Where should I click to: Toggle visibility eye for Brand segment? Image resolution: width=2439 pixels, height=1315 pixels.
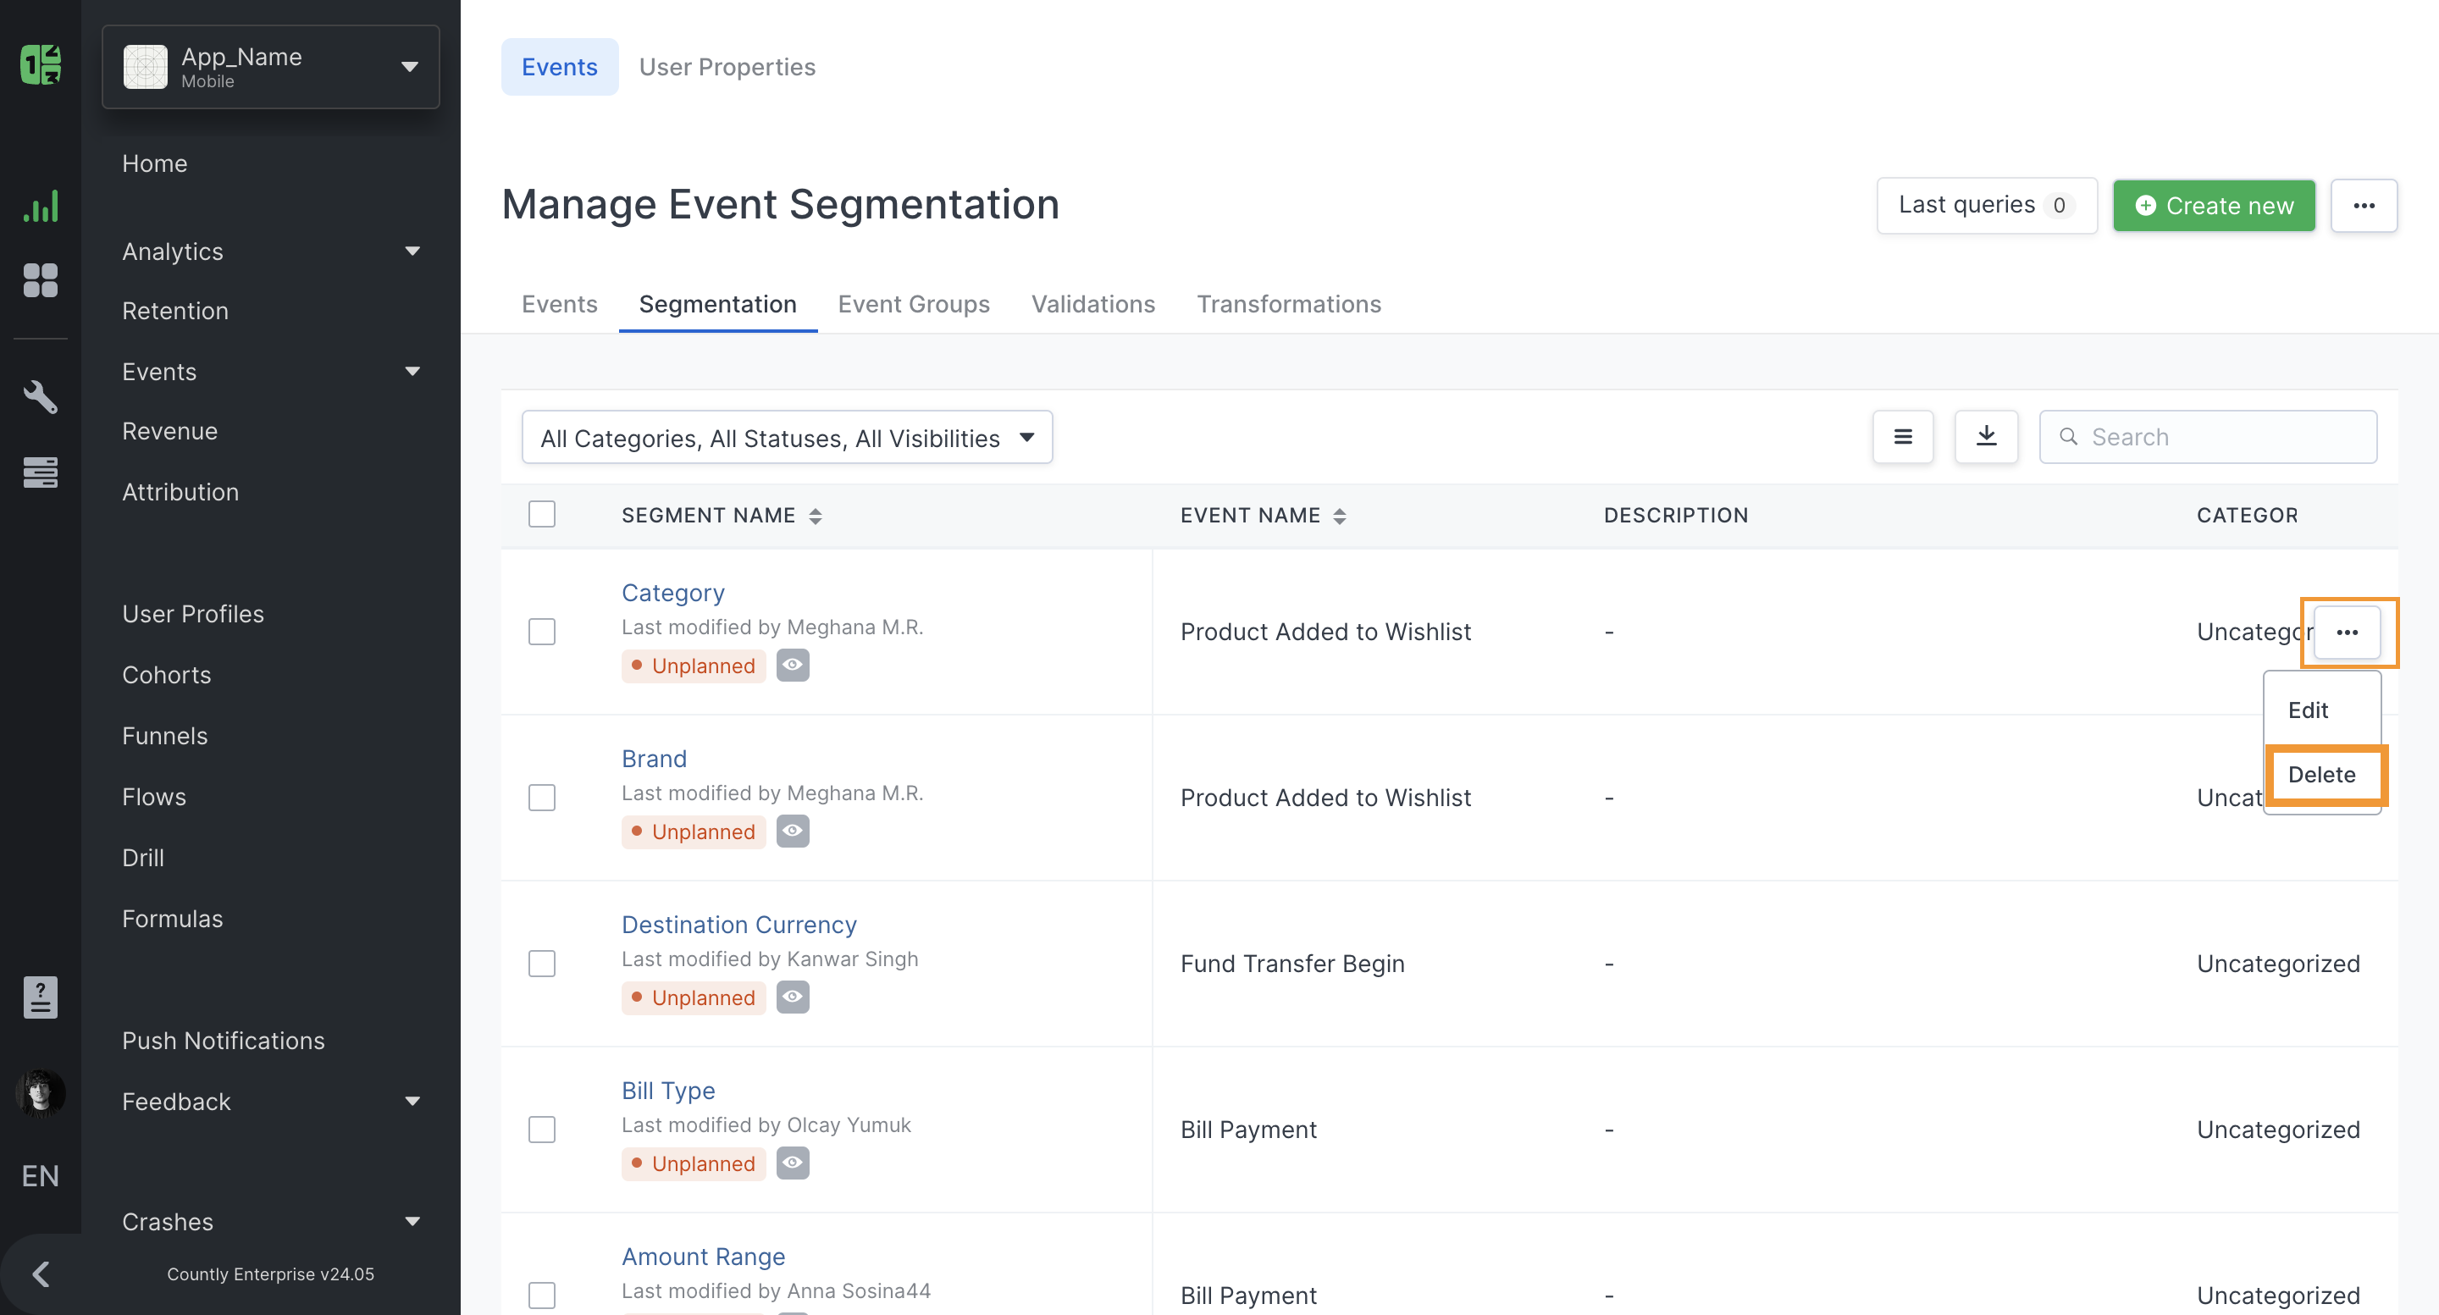click(x=793, y=832)
